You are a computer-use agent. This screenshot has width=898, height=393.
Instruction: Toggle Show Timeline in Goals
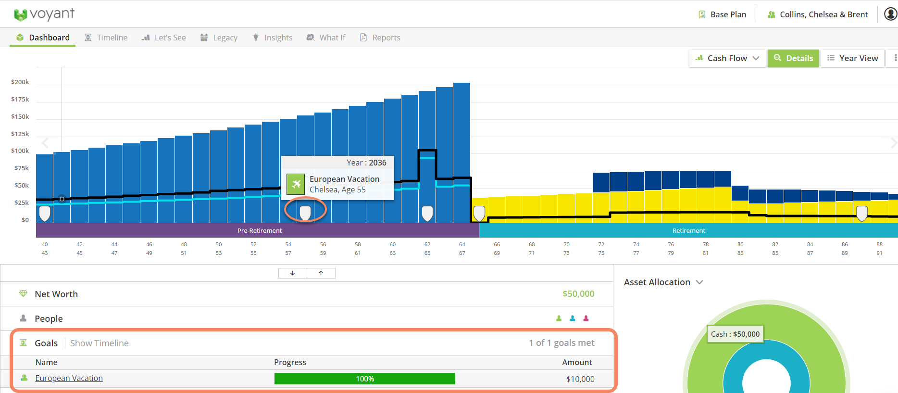tap(100, 343)
